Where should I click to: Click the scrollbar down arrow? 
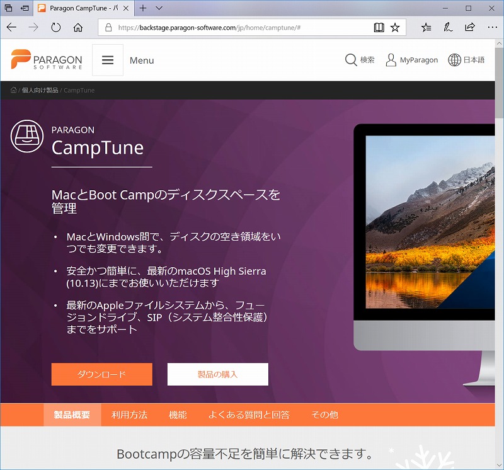coord(499,464)
